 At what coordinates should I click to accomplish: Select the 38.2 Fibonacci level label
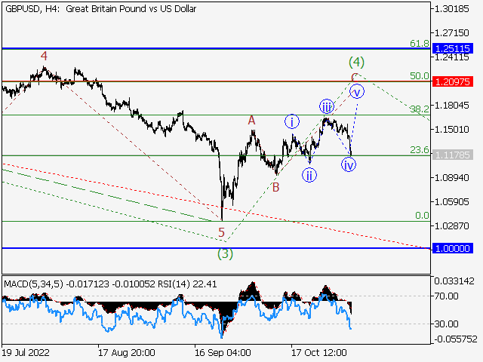[420, 109]
